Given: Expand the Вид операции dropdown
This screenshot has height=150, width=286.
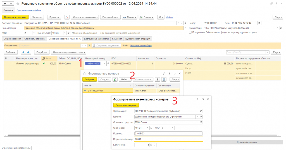Looking at the screenshot, I should (185, 28).
